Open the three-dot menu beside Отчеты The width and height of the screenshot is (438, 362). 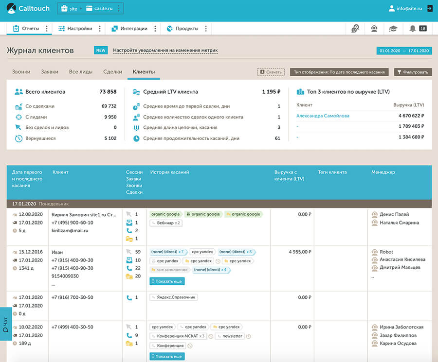(47, 29)
